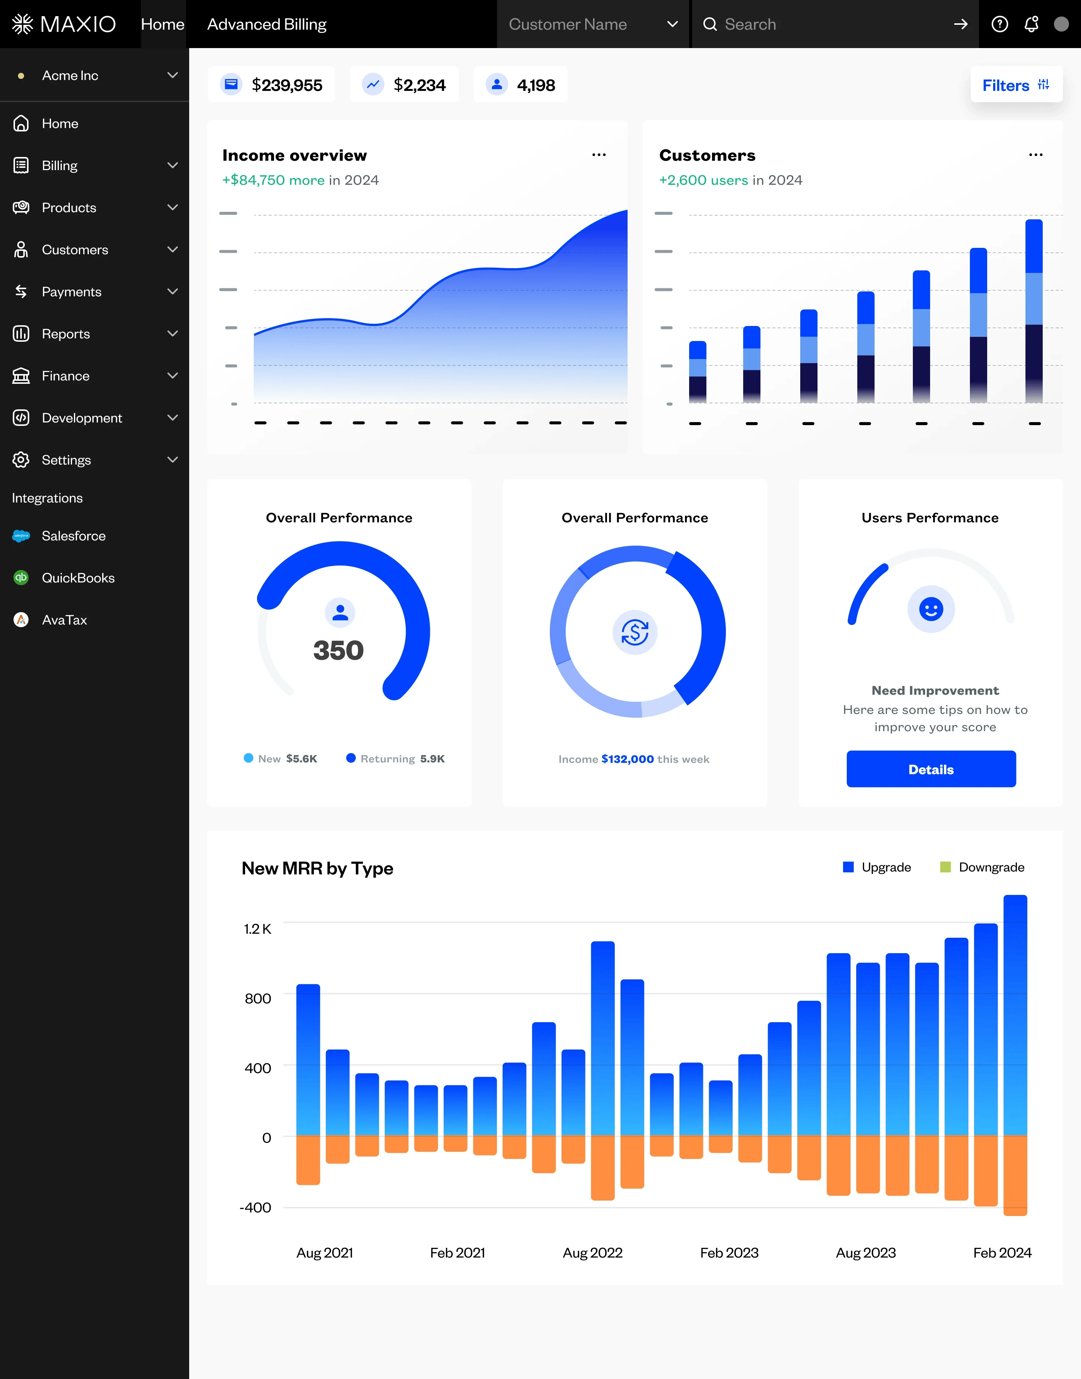Toggle the Upgrade legend series
The image size is (1081, 1379).
click(x=876, y=867)
